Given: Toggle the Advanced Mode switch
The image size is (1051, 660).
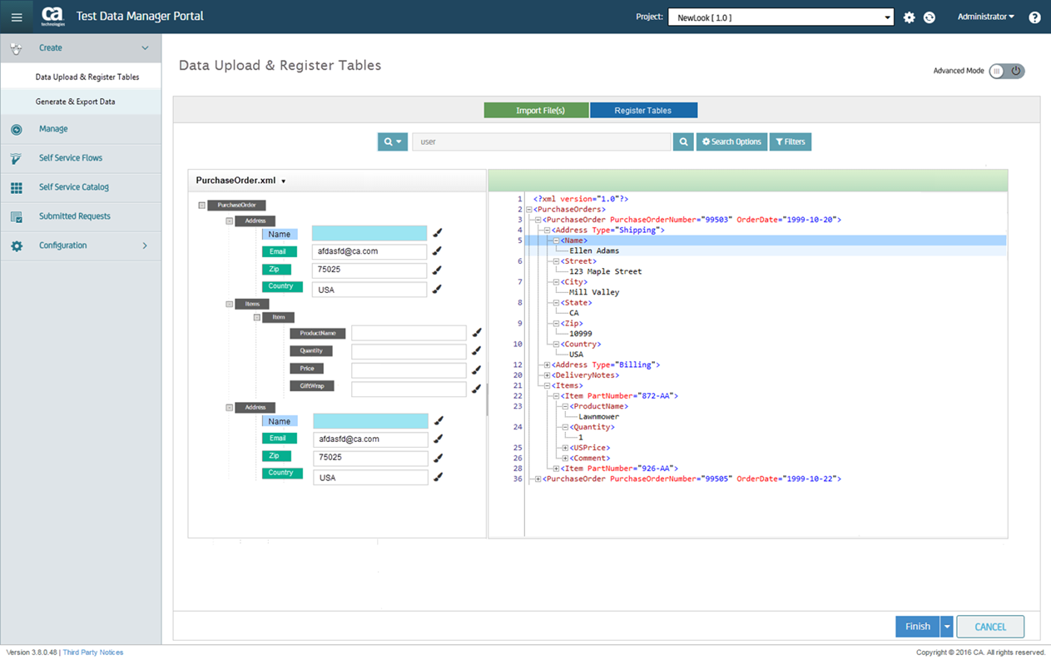Looking at the screenshot, I should point(1007,71).
